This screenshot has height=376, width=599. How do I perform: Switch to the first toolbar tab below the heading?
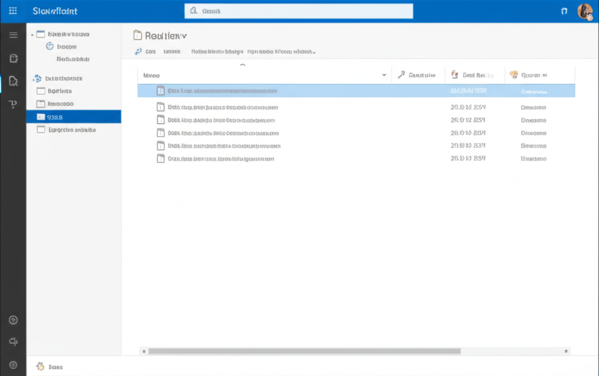pyautogui.click(x=145, y=51)
